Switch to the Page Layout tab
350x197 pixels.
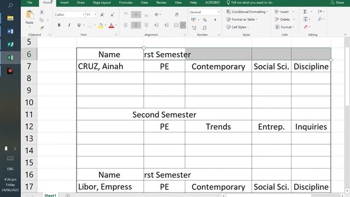[102, 2]
